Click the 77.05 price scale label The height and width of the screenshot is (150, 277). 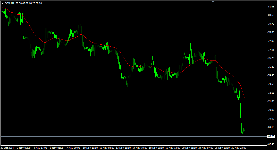[x=271, y=50]
